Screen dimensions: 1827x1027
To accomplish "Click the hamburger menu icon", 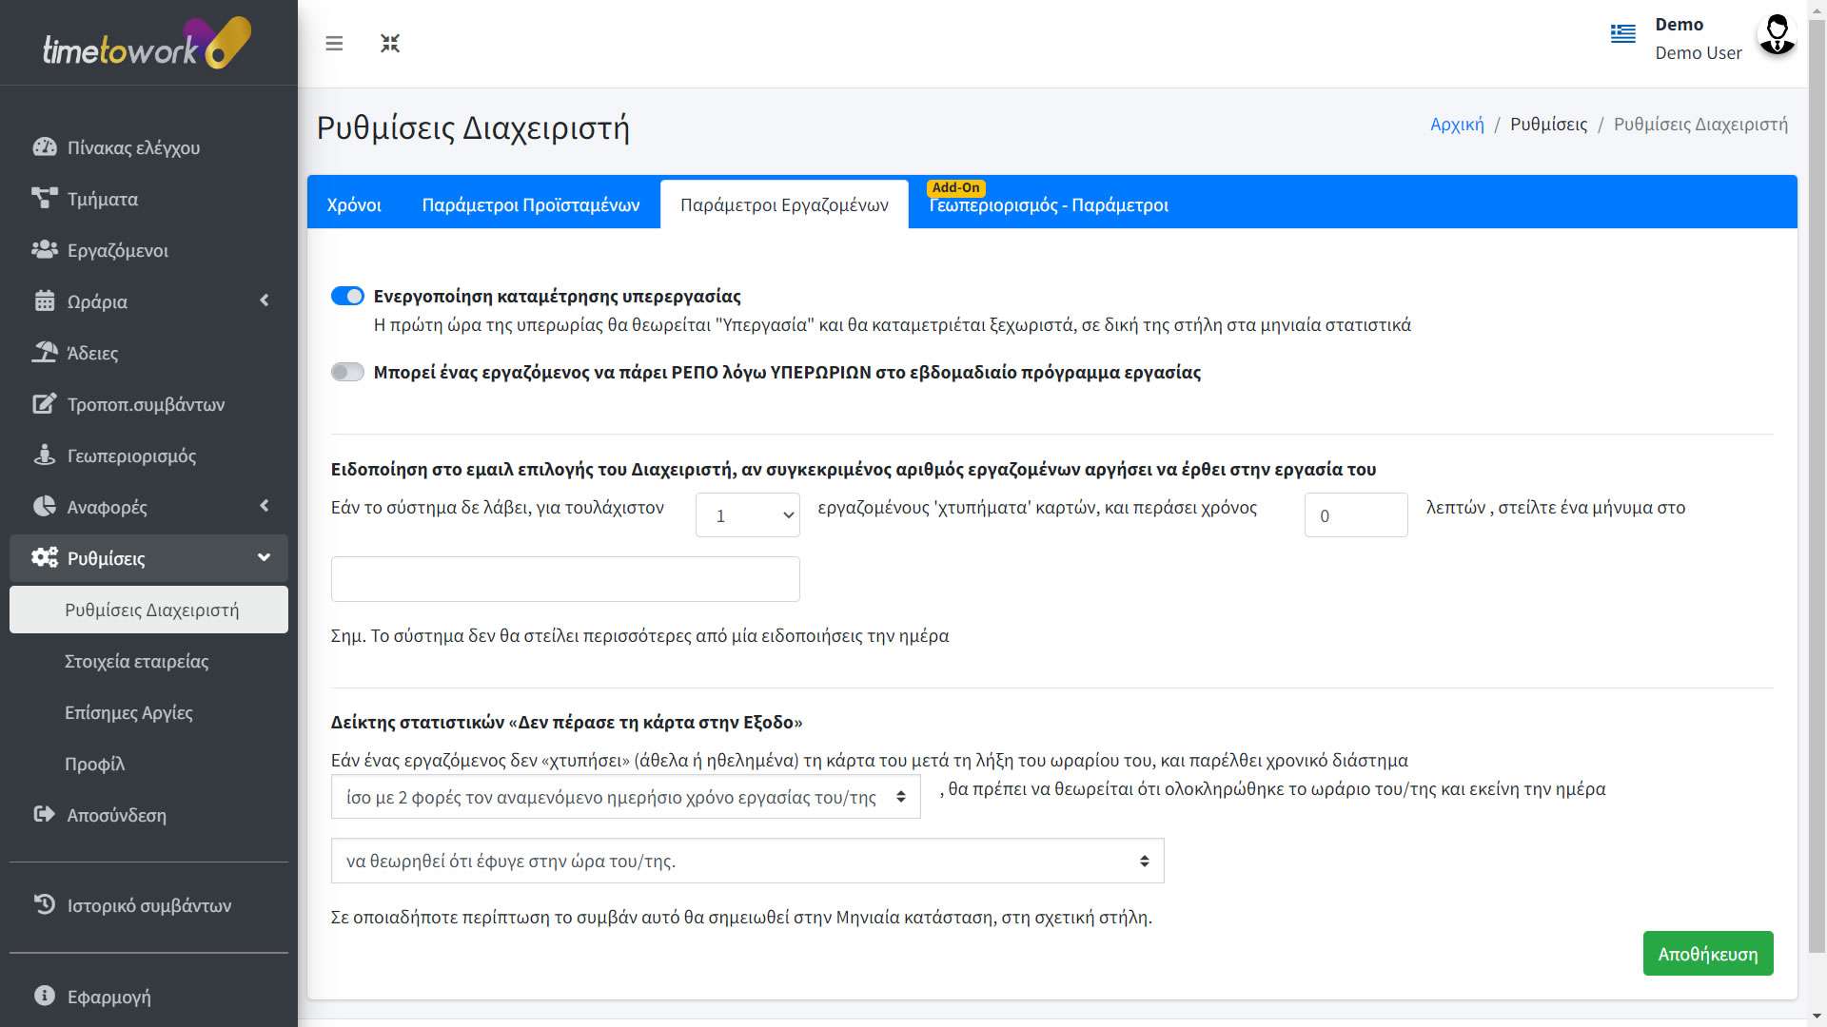I will pos(334,44).
